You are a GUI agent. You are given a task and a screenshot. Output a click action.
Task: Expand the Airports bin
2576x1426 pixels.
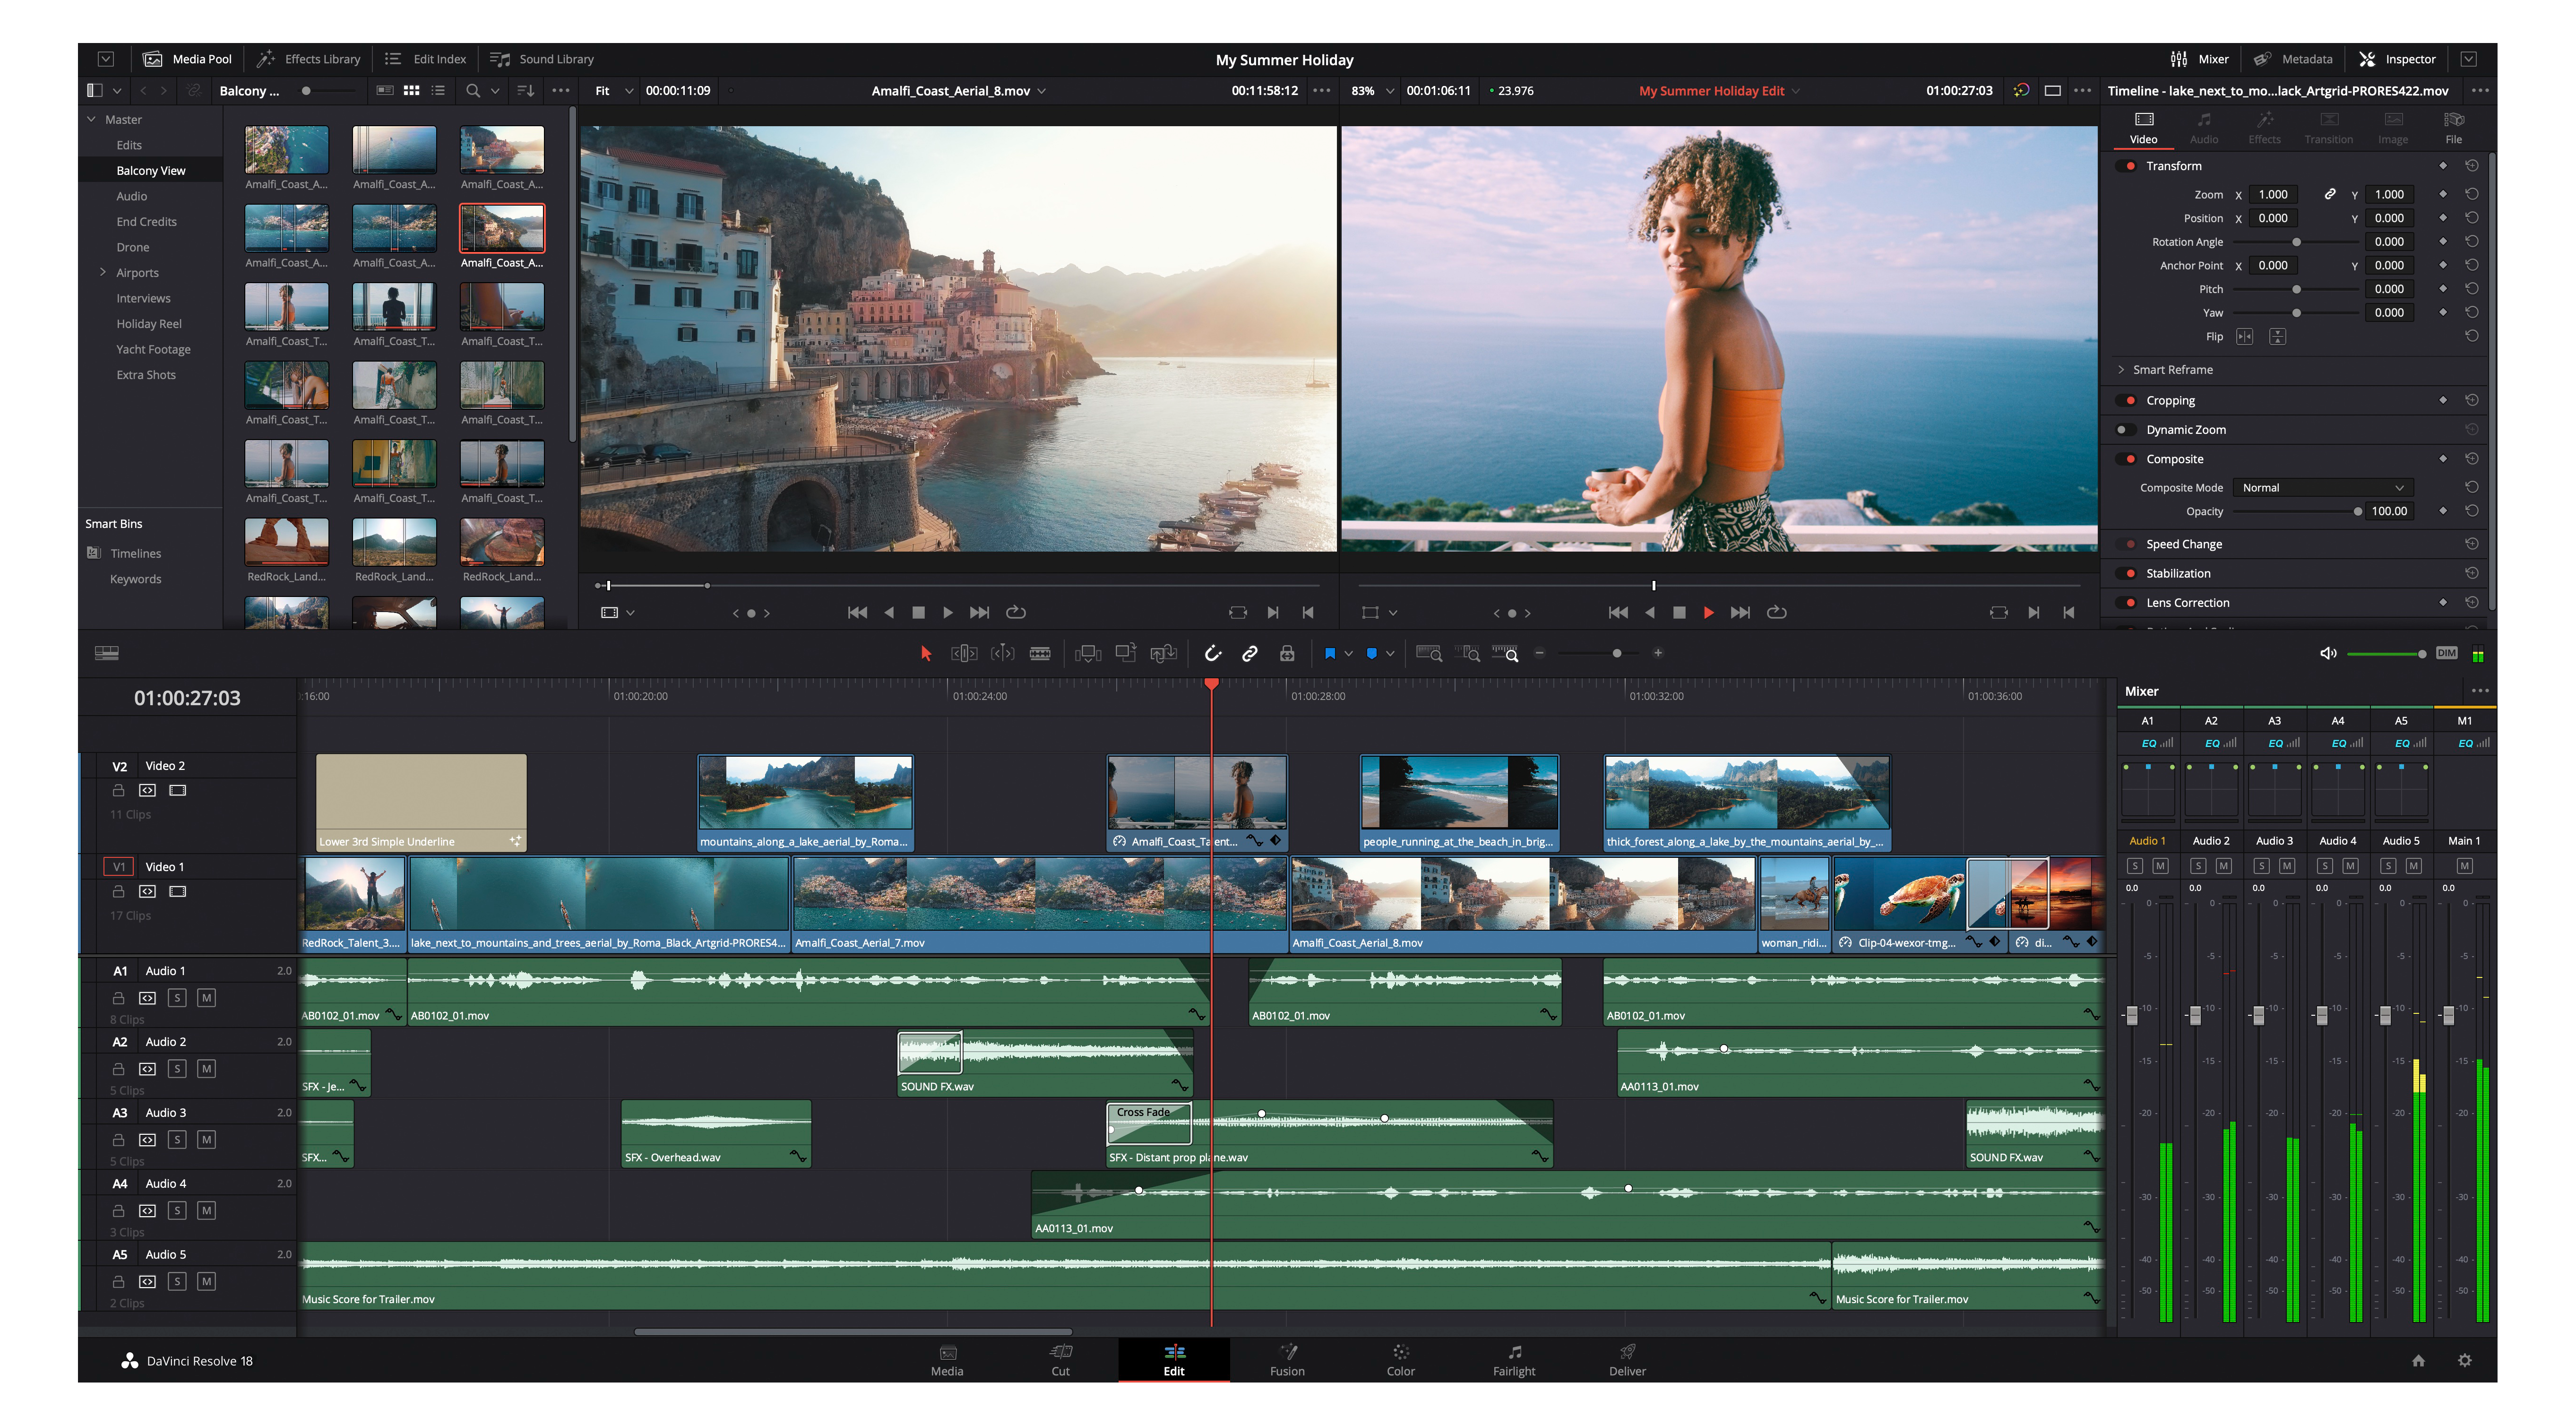103,272
